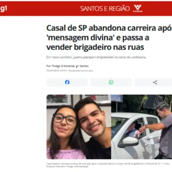
Task: Click author byline Thiago D'Almeida, g1 Santos
Action: pos(67,66)
